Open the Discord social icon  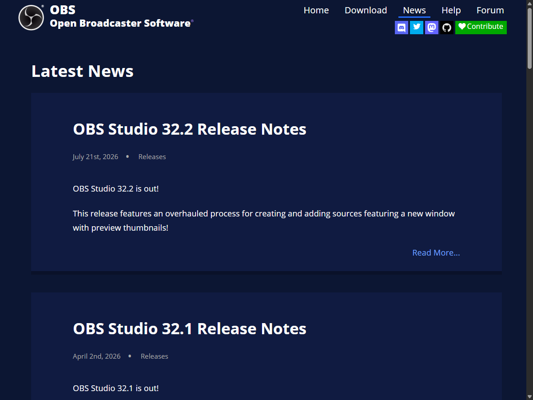[x=402, y=28]
